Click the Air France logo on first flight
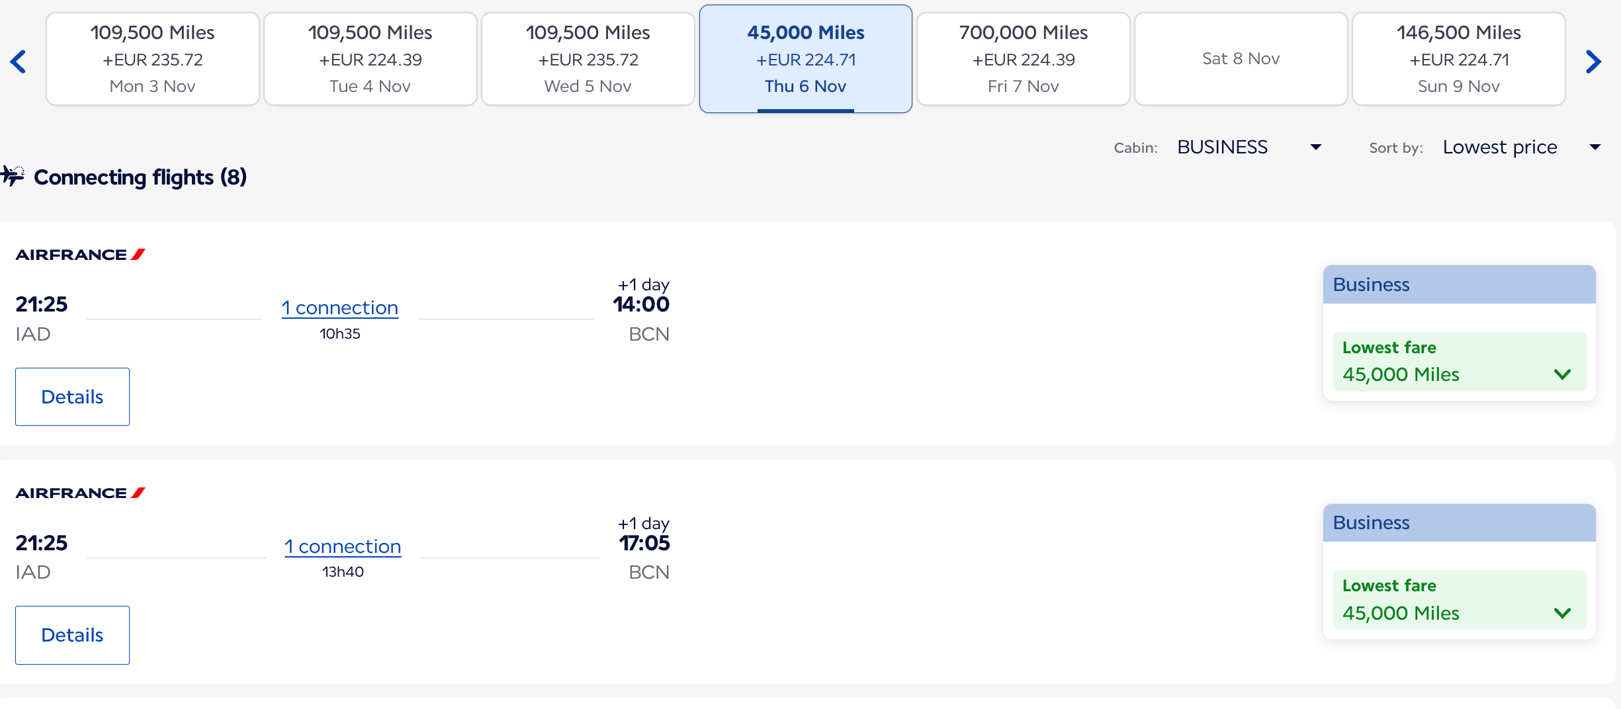 80,255
